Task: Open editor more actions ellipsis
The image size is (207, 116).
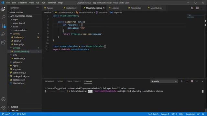Action: (x=202, y=8)
